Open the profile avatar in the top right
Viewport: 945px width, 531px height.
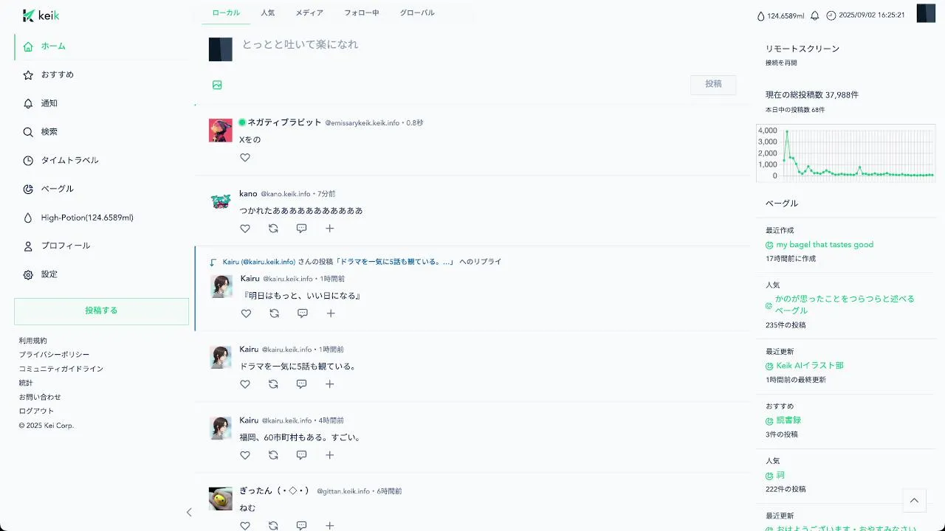pyautogui.click(x=926, y=13)
